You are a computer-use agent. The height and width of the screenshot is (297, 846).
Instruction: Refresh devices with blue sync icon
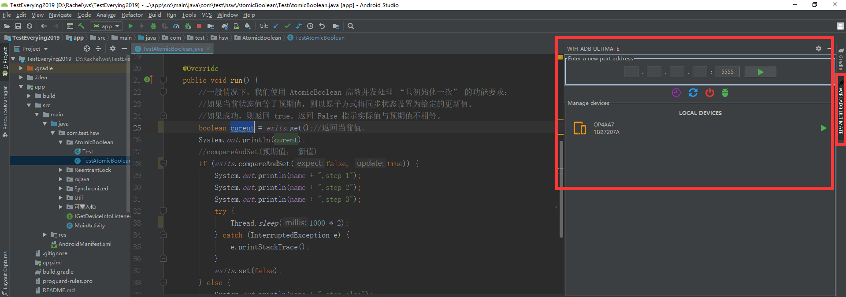(693, 93)
